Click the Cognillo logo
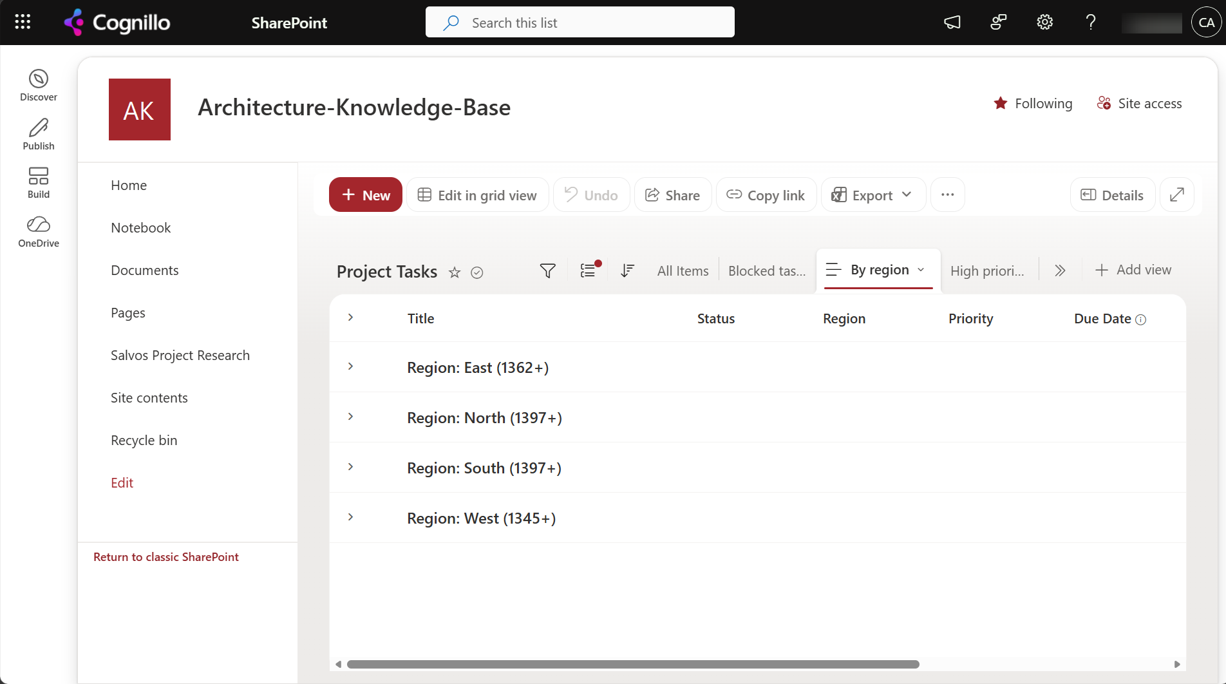Viewport: 1226px width, 684px height. (x=117, y=23)
